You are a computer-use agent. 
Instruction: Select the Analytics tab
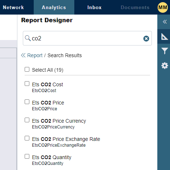pos(54,7)
